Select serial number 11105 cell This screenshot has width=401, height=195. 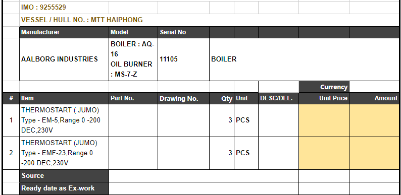point(183,59)
